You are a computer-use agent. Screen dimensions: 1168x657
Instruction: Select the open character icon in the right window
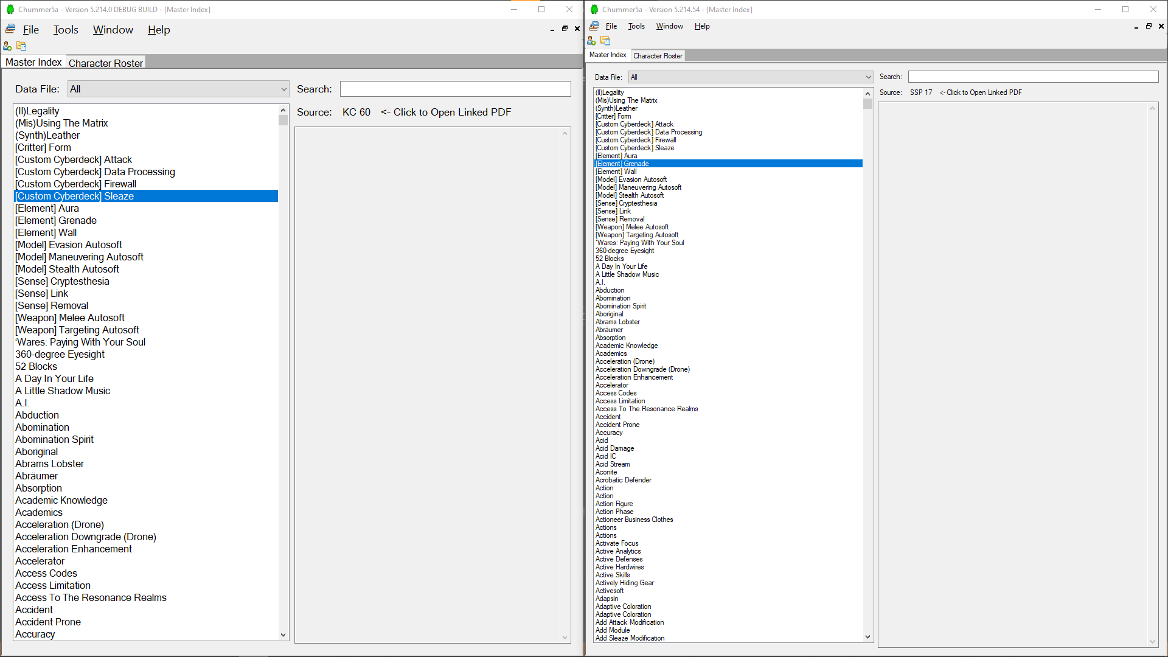coord(605,41)
